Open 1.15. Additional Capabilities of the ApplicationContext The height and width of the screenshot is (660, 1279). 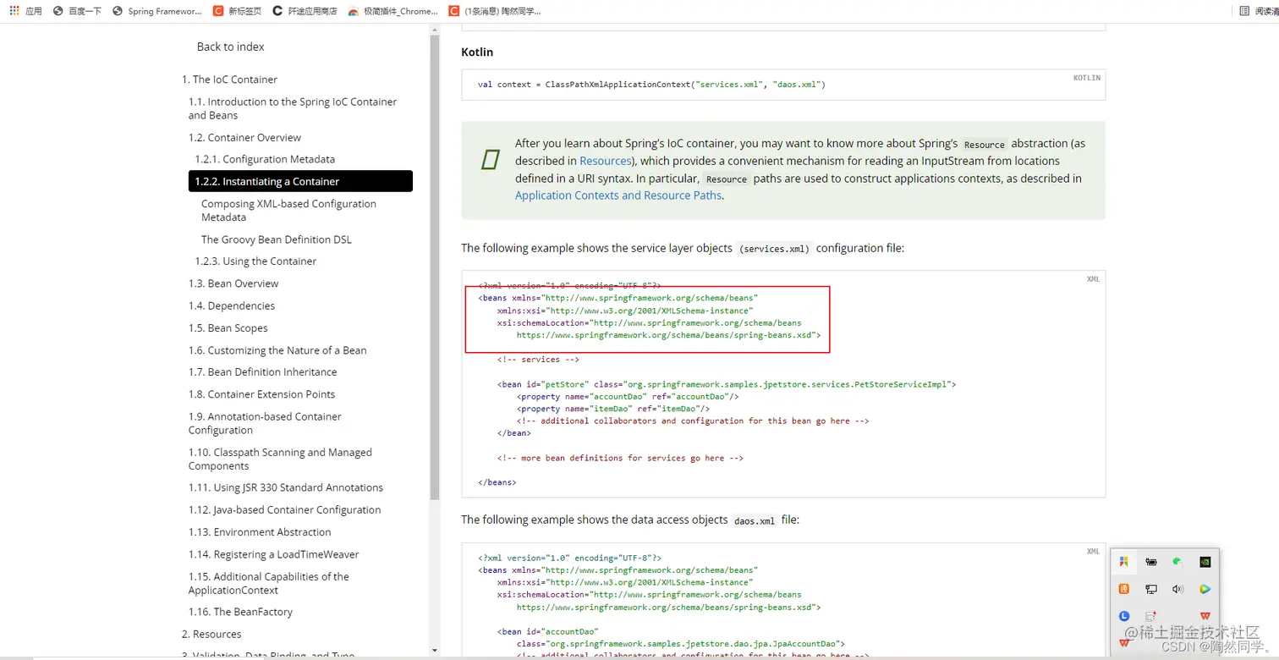pos(268,583)
